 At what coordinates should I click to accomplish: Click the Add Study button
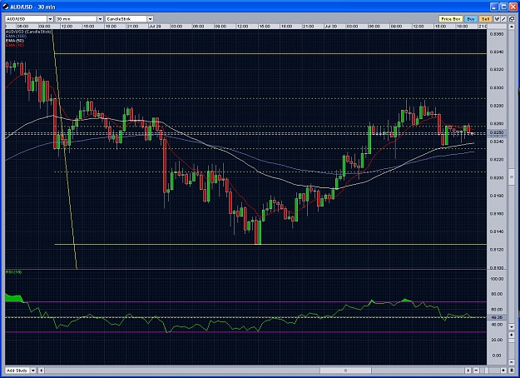pos(17,371)
